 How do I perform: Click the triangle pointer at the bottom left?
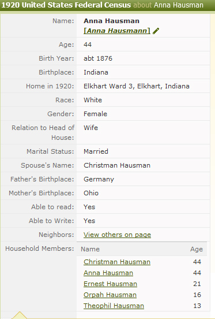(x=19, y=315)
